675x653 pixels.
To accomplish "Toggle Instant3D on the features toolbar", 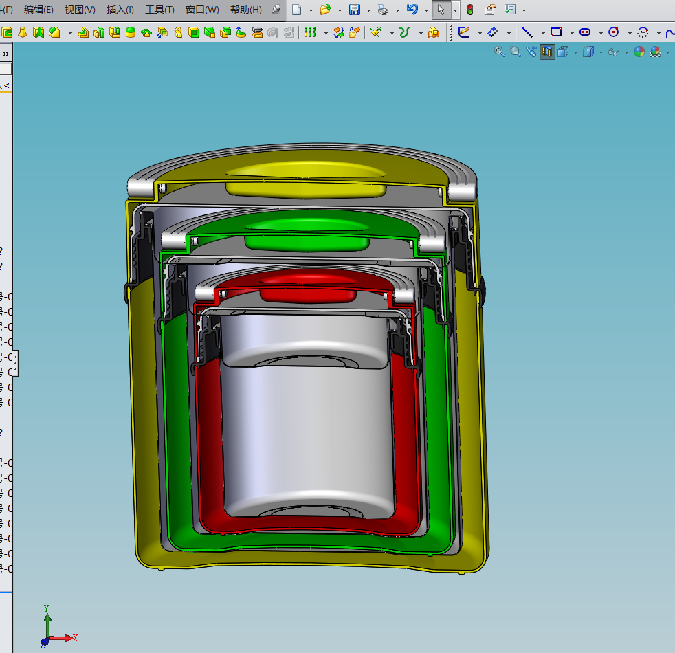I will tap(434, 32).
